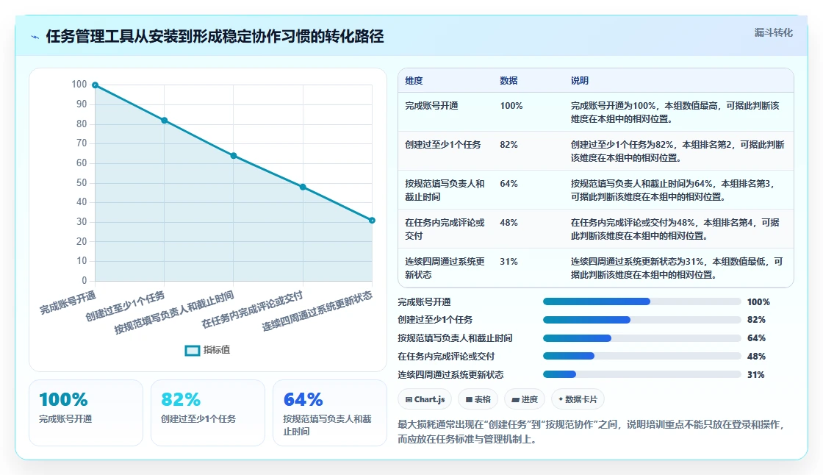The image size is (823, 475).
Task: Select the chart point at 48 on the line
Action: click(303, 187)
